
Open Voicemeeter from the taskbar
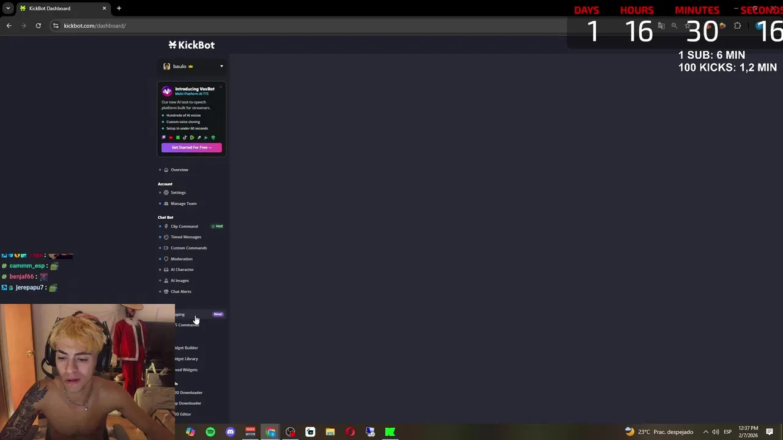[250, 432]
